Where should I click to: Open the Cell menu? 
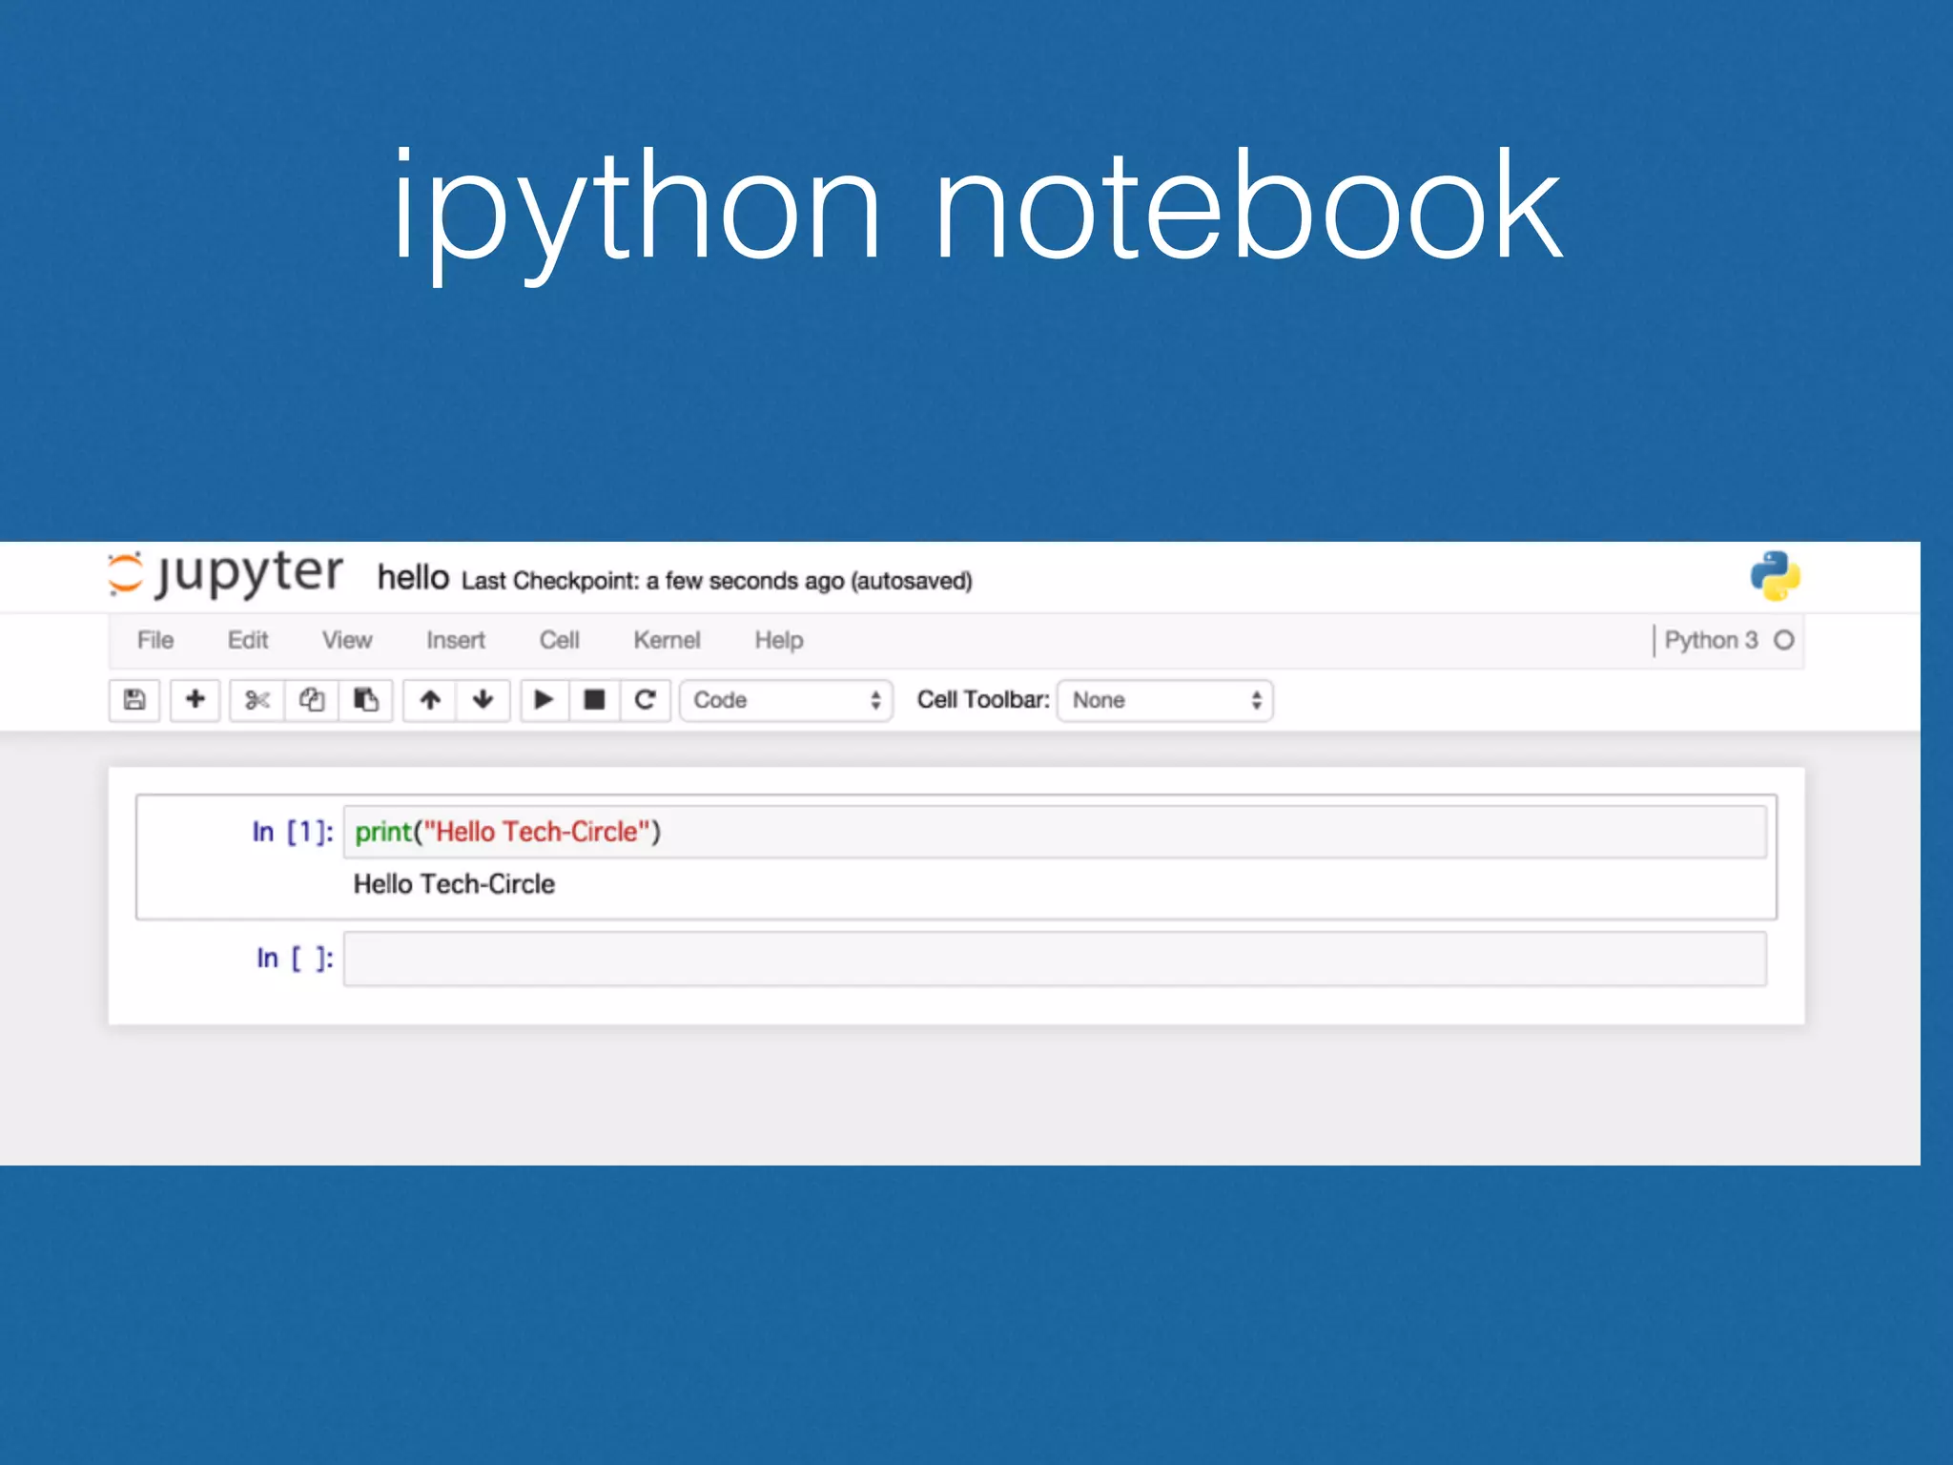(560, 640)
